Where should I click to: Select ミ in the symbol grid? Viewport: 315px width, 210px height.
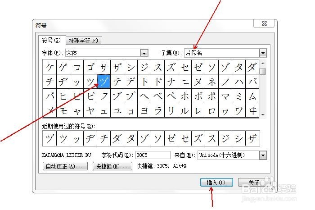(238, 96)
